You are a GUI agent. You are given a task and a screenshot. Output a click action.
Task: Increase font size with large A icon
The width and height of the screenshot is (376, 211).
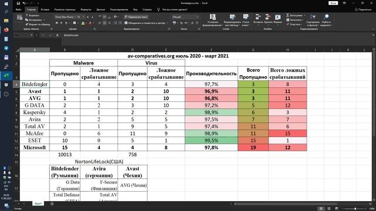[88, 17]
